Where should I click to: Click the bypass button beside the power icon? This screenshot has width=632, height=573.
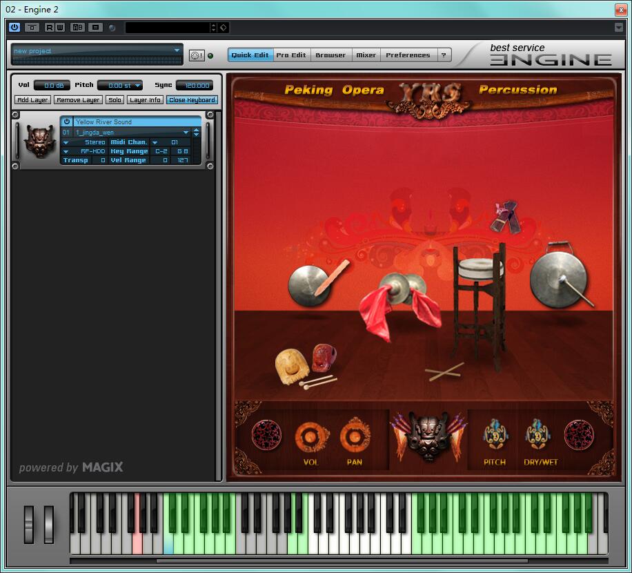click(32, 28)
